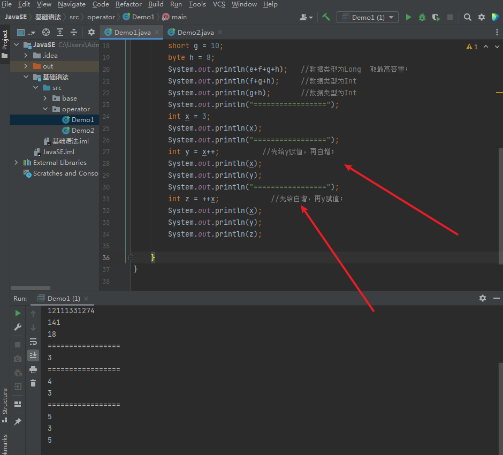
Task: Collapse all in the Project tool window
Action: [x=74, y=32]
